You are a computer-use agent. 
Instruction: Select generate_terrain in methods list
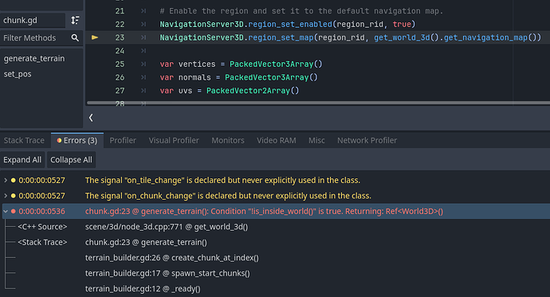tap(34, 58)
